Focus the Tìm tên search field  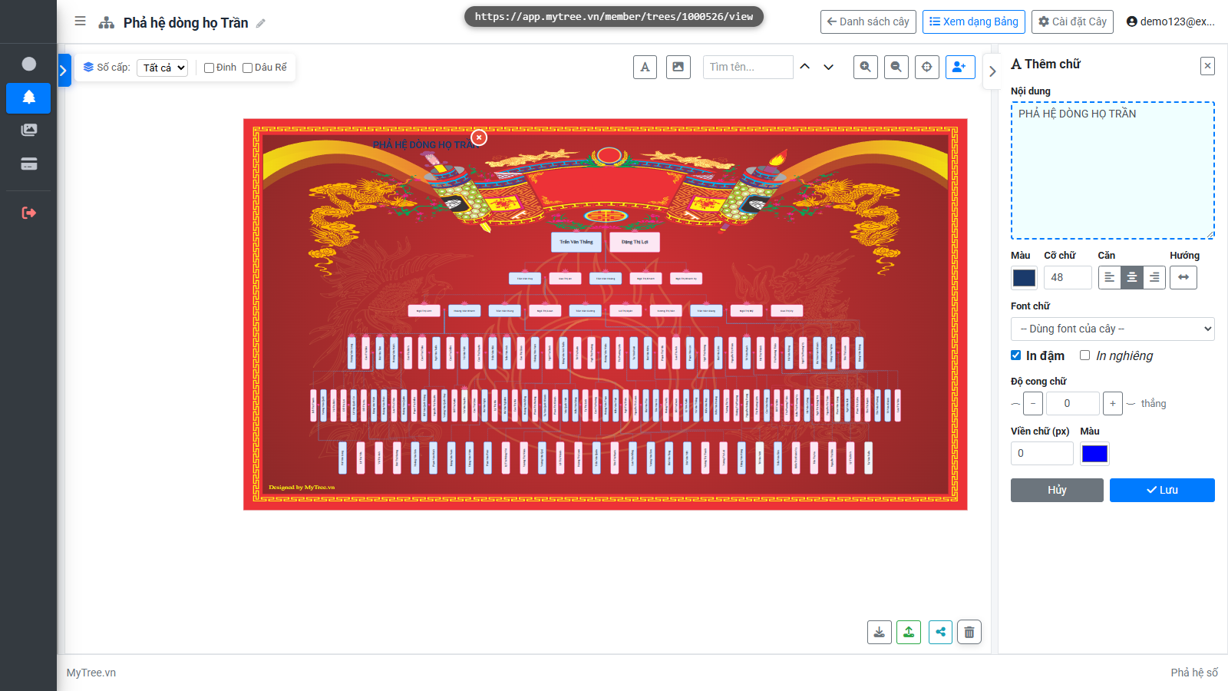748,67
